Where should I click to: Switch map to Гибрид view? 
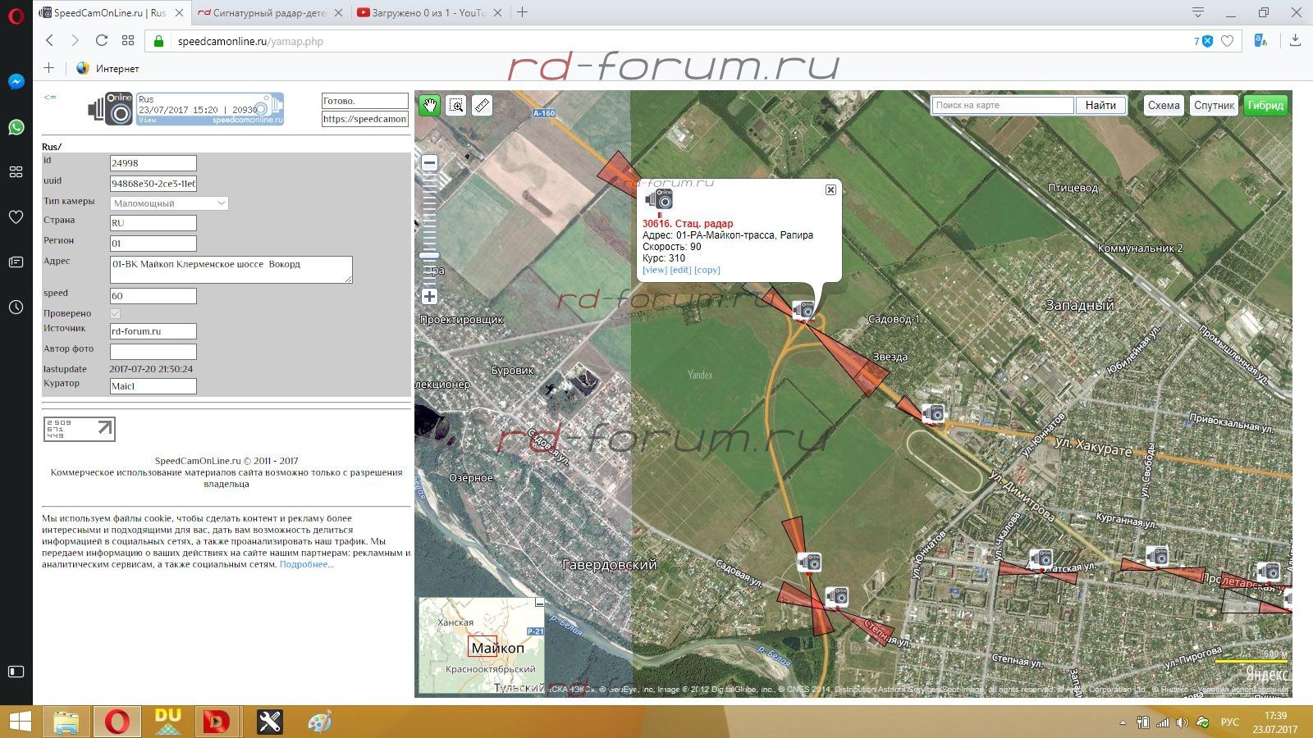[x=1265, y=105]
